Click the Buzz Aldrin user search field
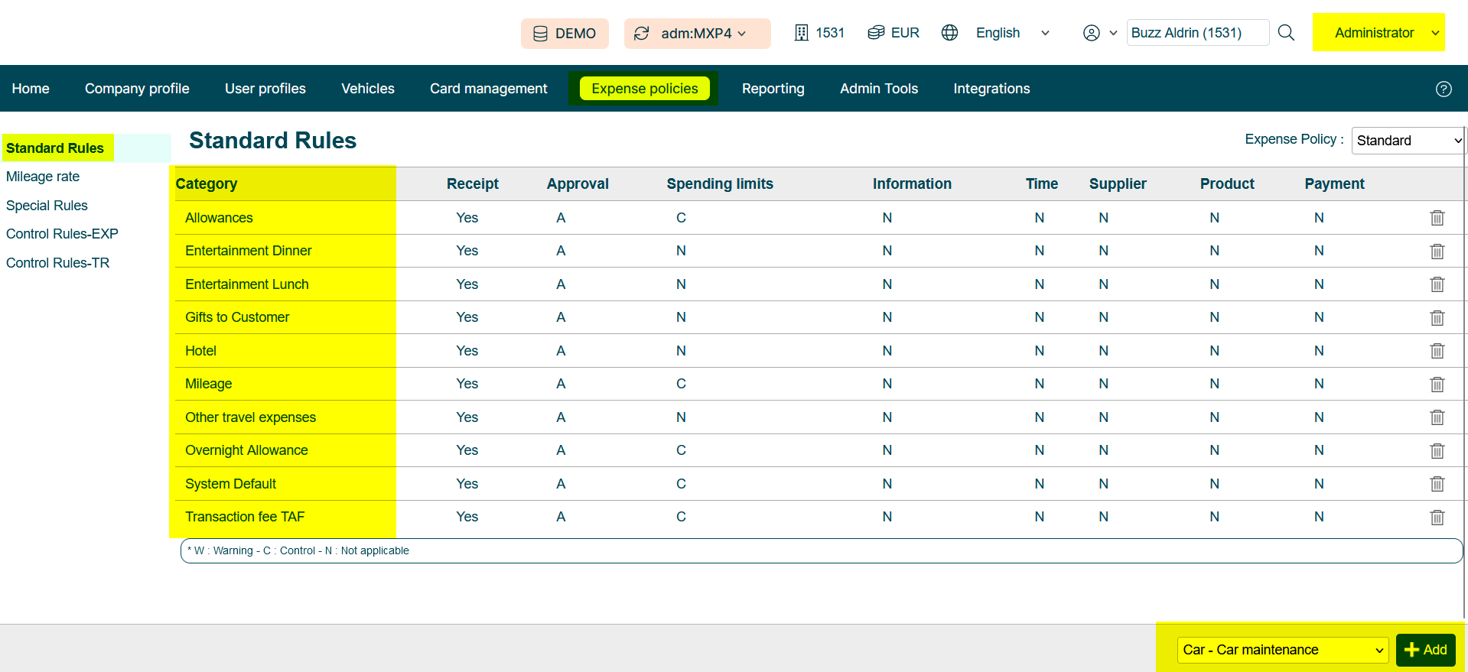This screenshot has width=1468, height=672. pyautogui.click(x=1196, y=33)
